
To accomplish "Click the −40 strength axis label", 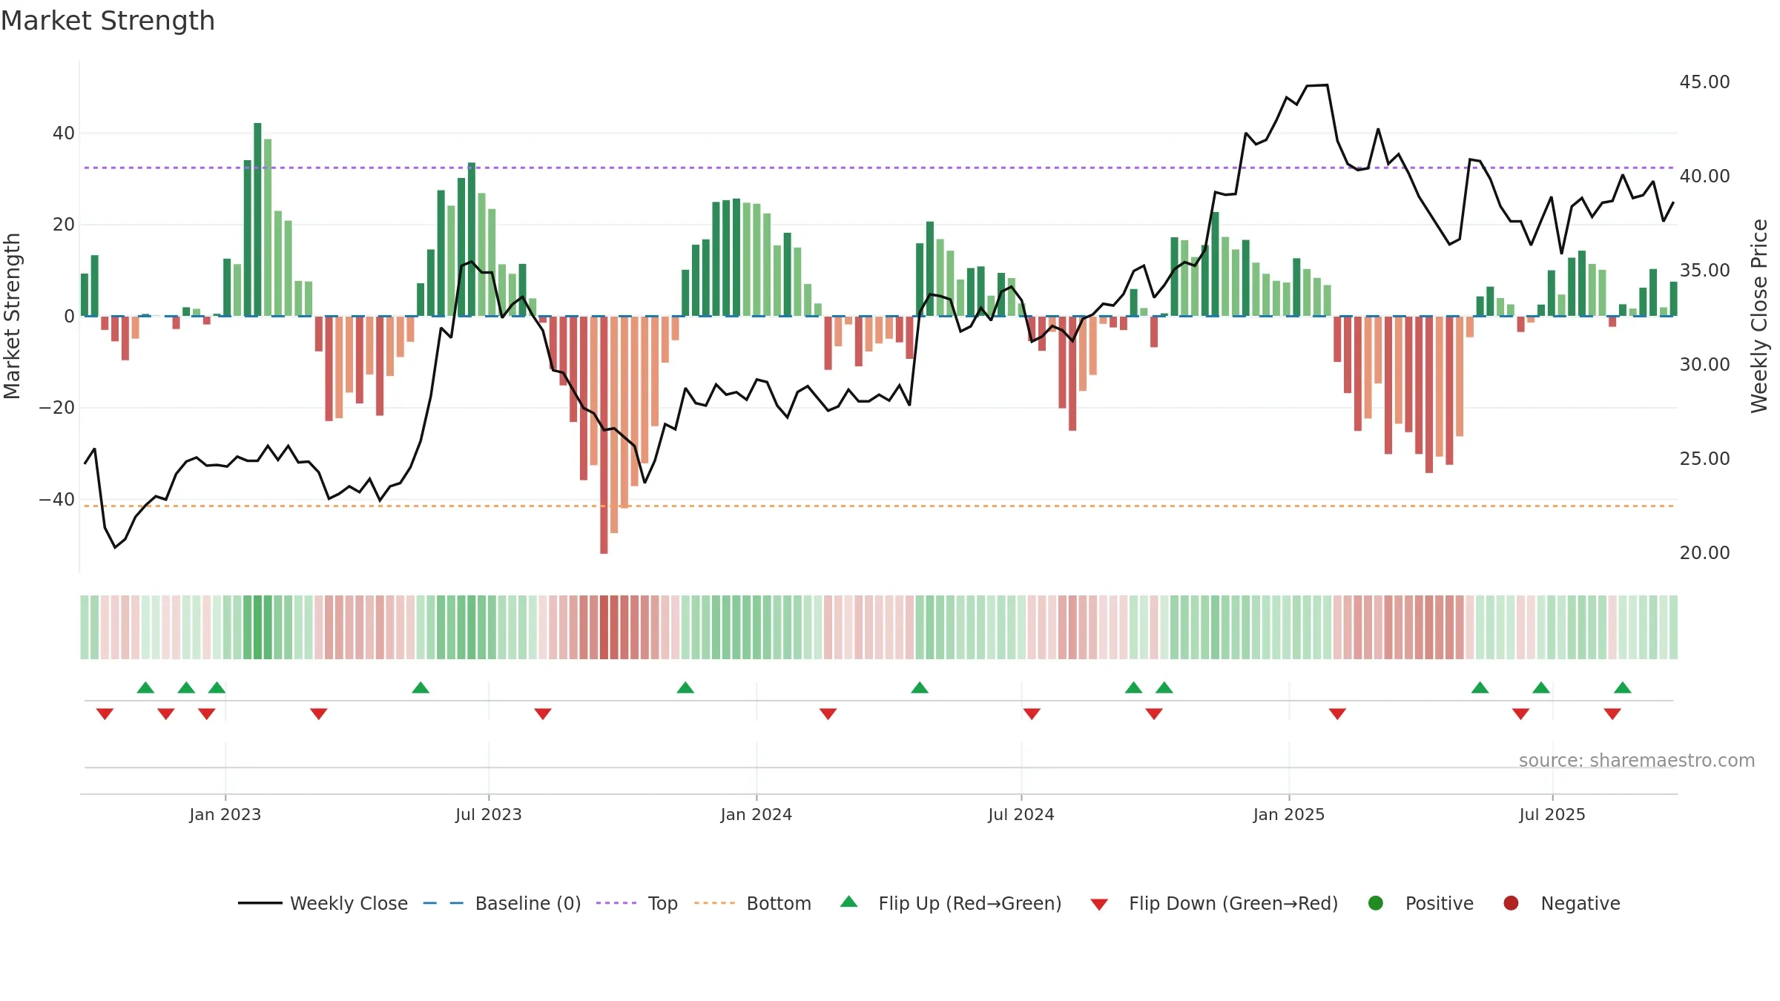I will pos(57,500).
